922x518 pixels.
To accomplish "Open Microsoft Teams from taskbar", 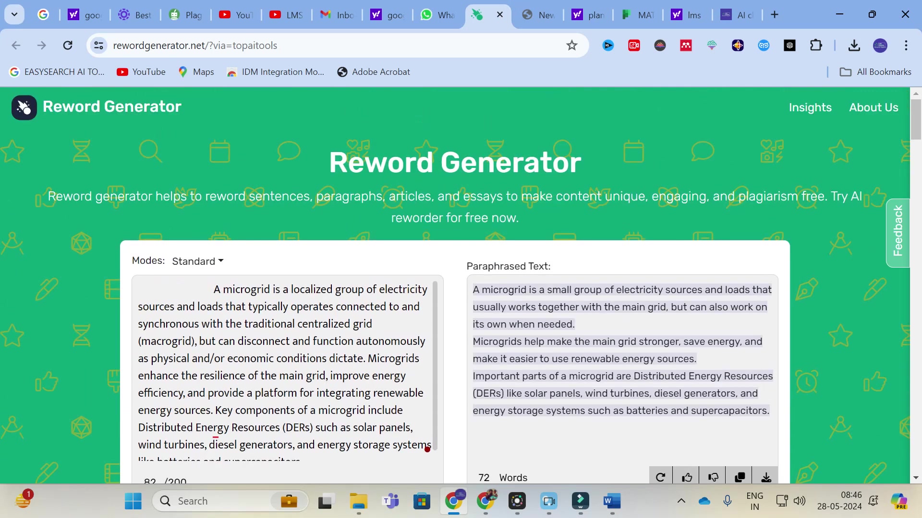I will [x=390, y=501].
